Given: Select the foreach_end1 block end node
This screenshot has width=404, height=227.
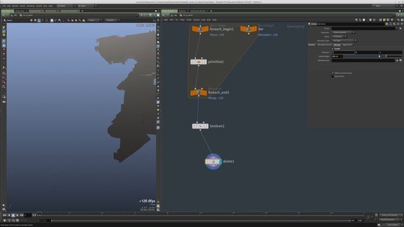Looking at the screenshot, I should (198, 93).
